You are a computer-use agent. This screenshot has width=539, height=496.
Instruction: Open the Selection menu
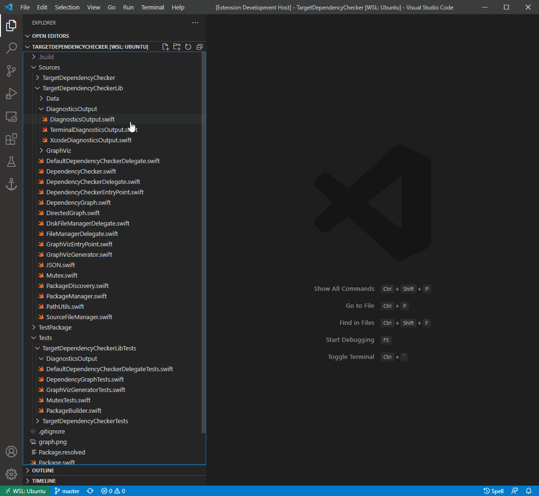[67, 7]
